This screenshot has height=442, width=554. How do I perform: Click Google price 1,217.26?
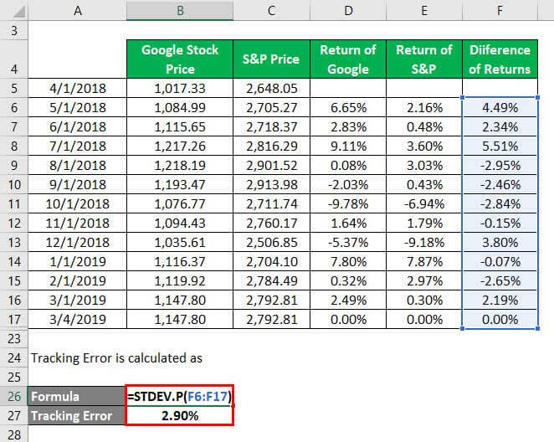180,146
